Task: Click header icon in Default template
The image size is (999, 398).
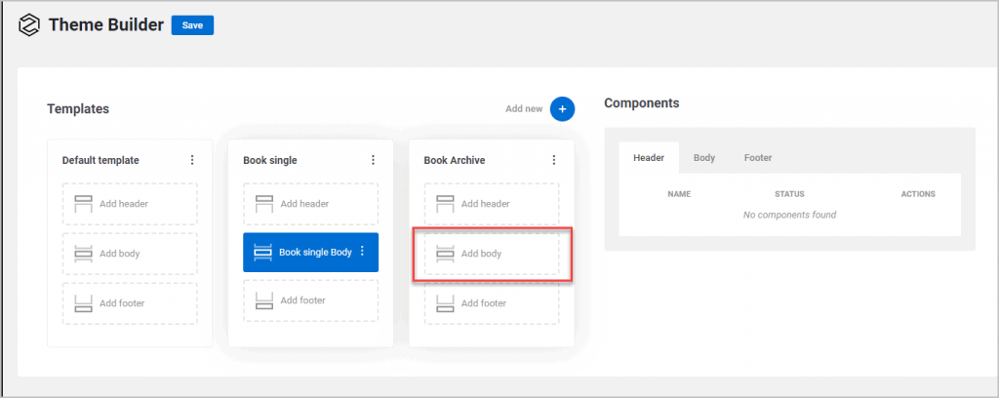Action: [83, 204]
